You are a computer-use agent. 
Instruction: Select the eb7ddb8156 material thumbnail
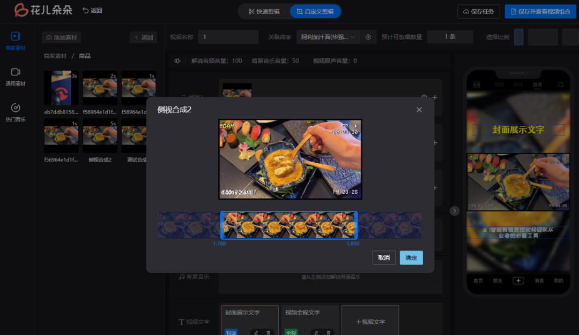61,88
